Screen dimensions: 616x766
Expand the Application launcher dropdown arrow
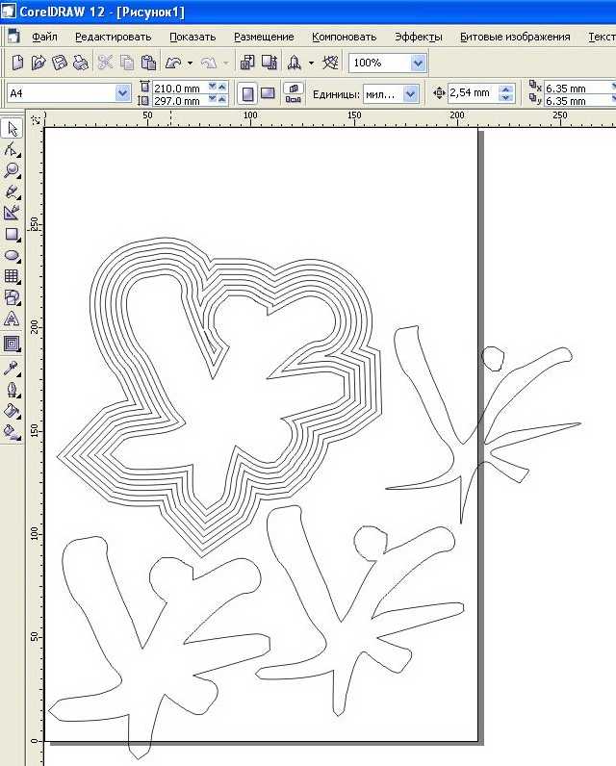point(311,63)
